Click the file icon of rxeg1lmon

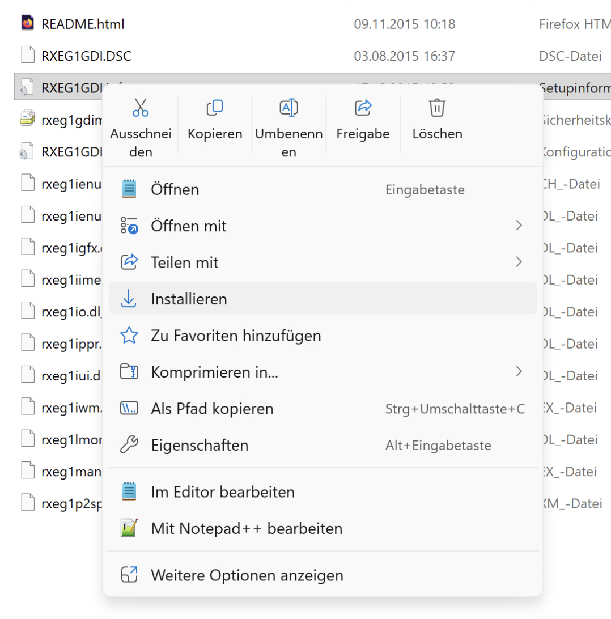click(x=28, y=439)
